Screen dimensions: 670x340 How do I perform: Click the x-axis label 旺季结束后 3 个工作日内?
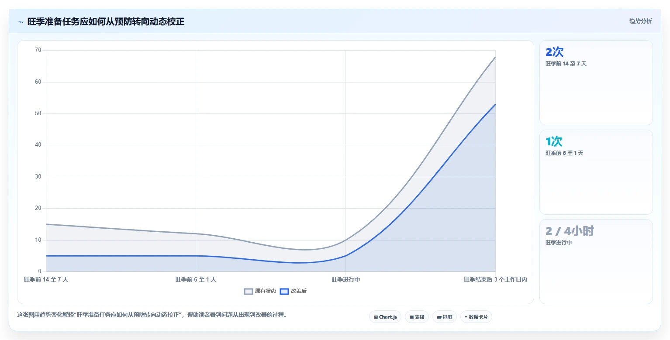point(496,280)
